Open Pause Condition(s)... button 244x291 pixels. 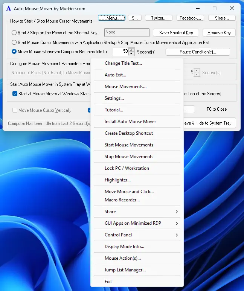coord(198,52)
